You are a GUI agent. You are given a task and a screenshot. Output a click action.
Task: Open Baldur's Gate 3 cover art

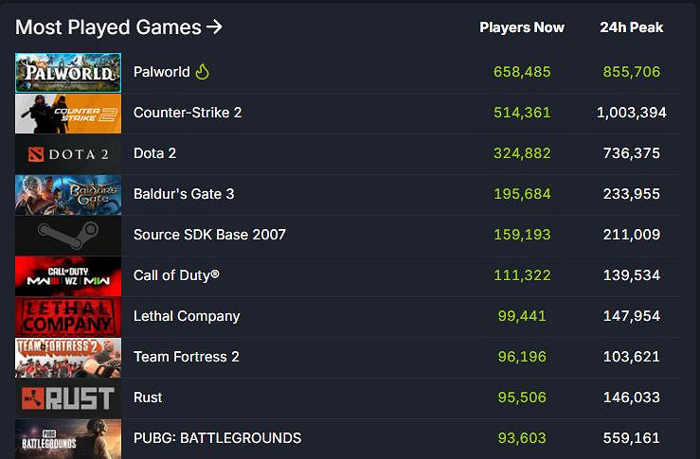pyautogui.click(x=68, y=195)
